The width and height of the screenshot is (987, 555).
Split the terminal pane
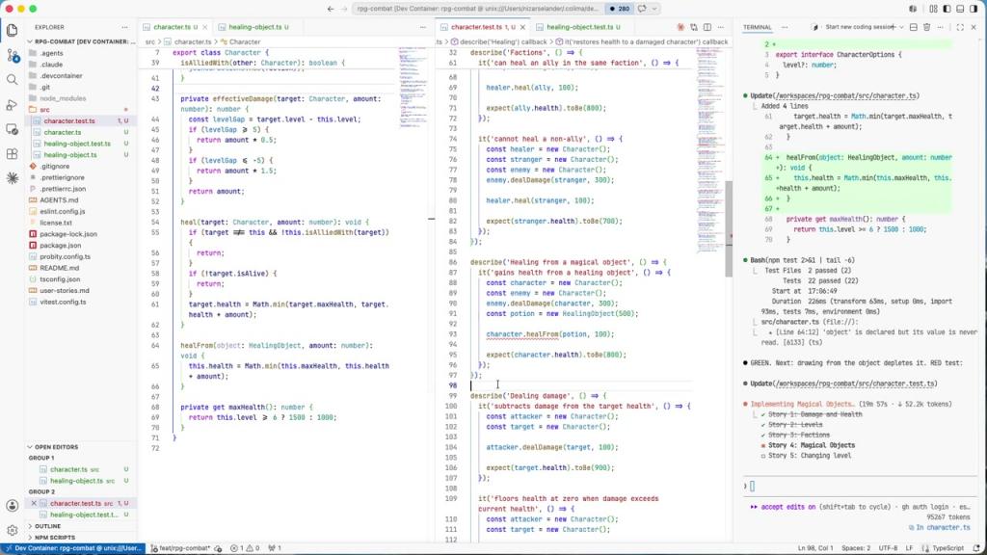coord(914,27)
